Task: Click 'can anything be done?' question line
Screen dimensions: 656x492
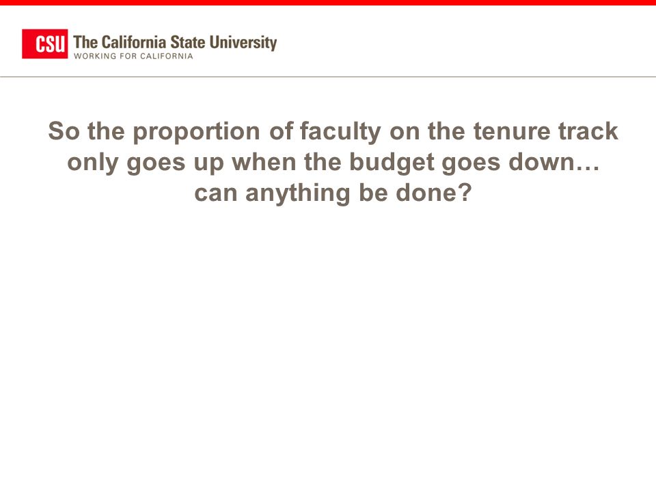Action: pos(333,193)
